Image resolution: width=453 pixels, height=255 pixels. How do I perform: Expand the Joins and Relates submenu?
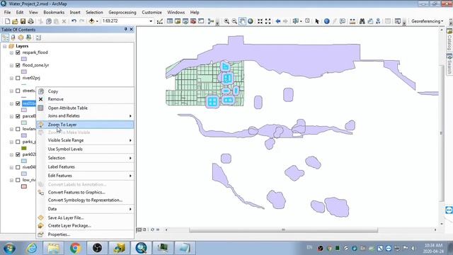[x=85, y=116]
